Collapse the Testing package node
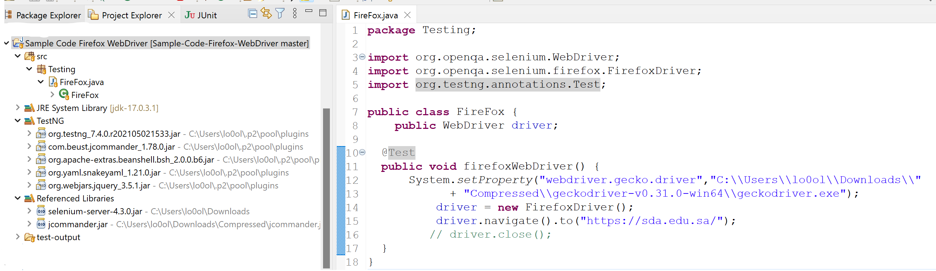 coord(29,69)
